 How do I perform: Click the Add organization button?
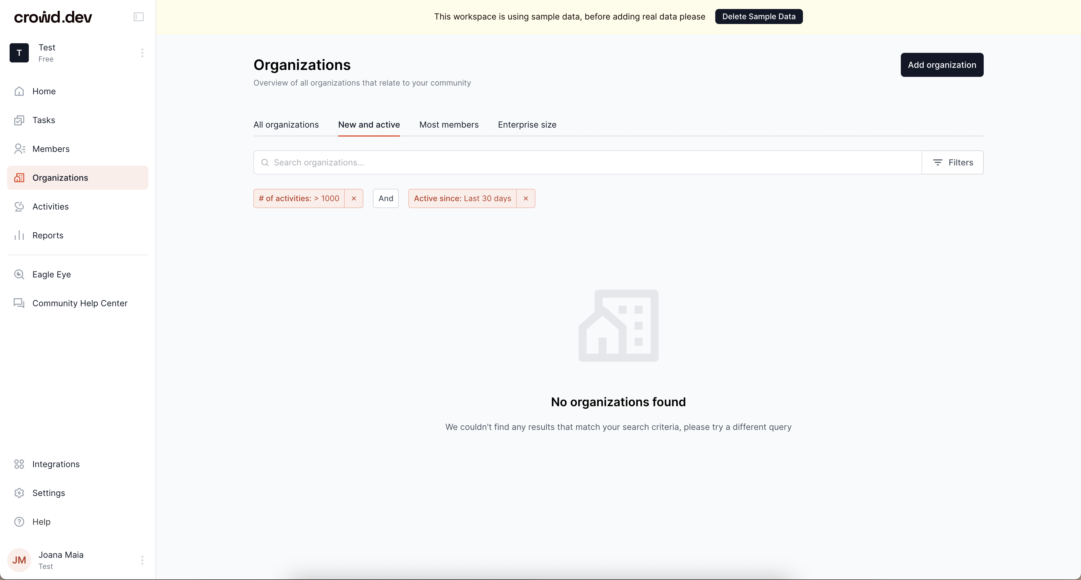pyautogui.click(x=942, y=65)
